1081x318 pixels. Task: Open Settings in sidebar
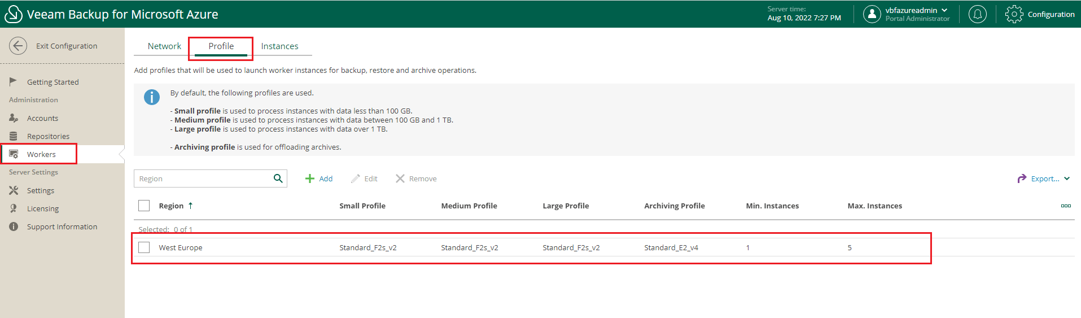(41, 190)
